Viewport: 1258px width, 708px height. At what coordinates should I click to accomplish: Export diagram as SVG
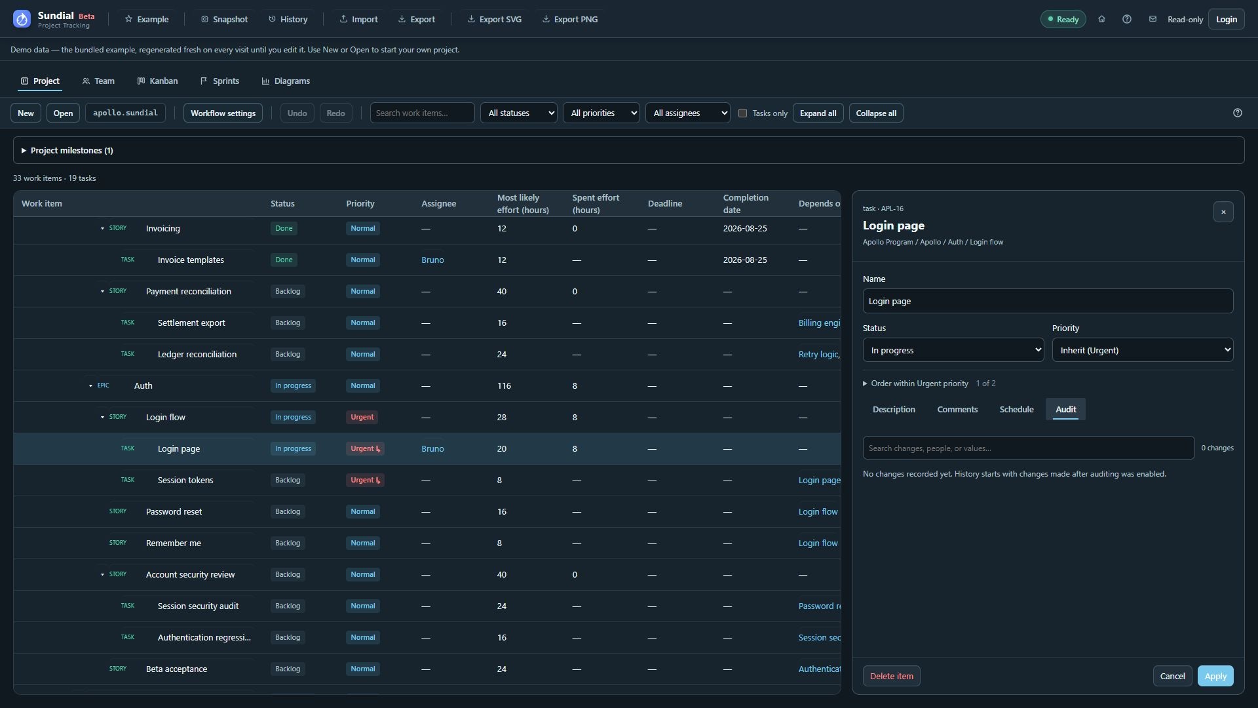click(x=495, y=19)
